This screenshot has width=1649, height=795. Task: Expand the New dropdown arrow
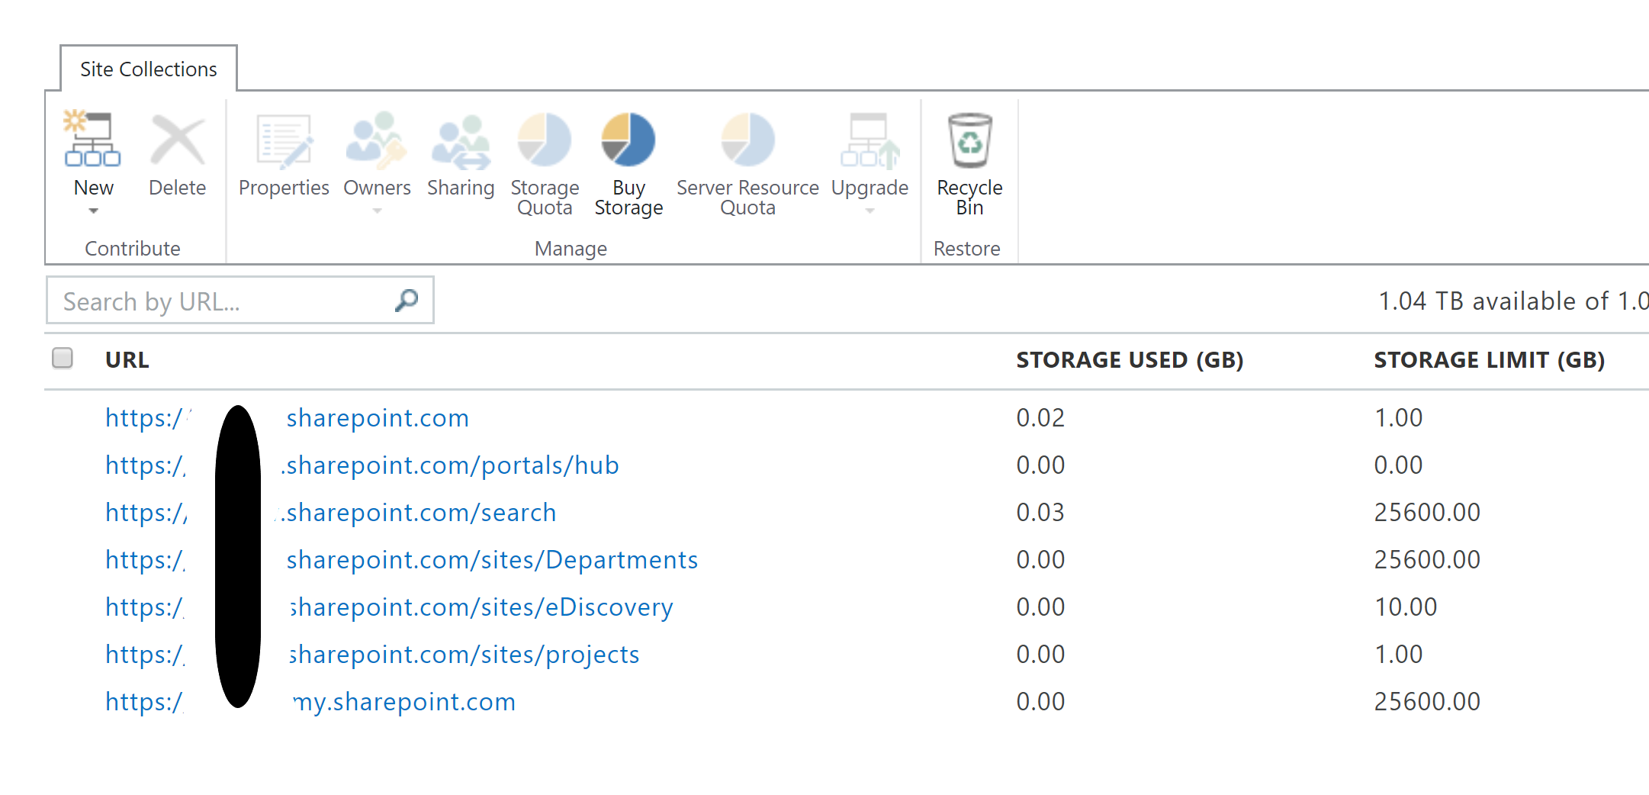pos(92,211)
